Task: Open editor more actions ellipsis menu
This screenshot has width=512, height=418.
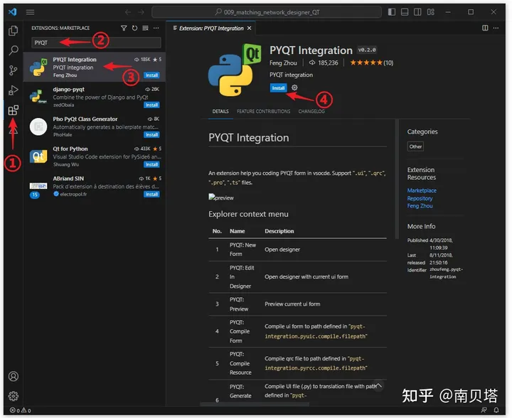Action: [x=496, y=28]
